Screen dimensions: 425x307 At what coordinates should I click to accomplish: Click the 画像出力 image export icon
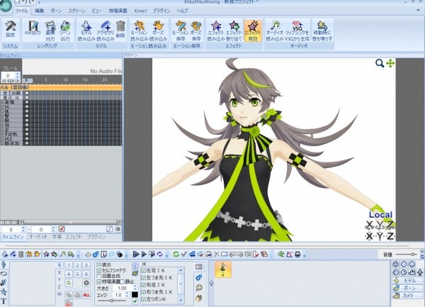(50, 30)
